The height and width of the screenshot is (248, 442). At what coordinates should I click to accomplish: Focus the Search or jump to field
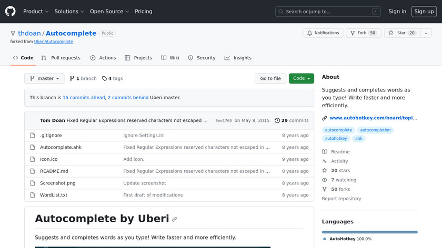pos(327,12)
